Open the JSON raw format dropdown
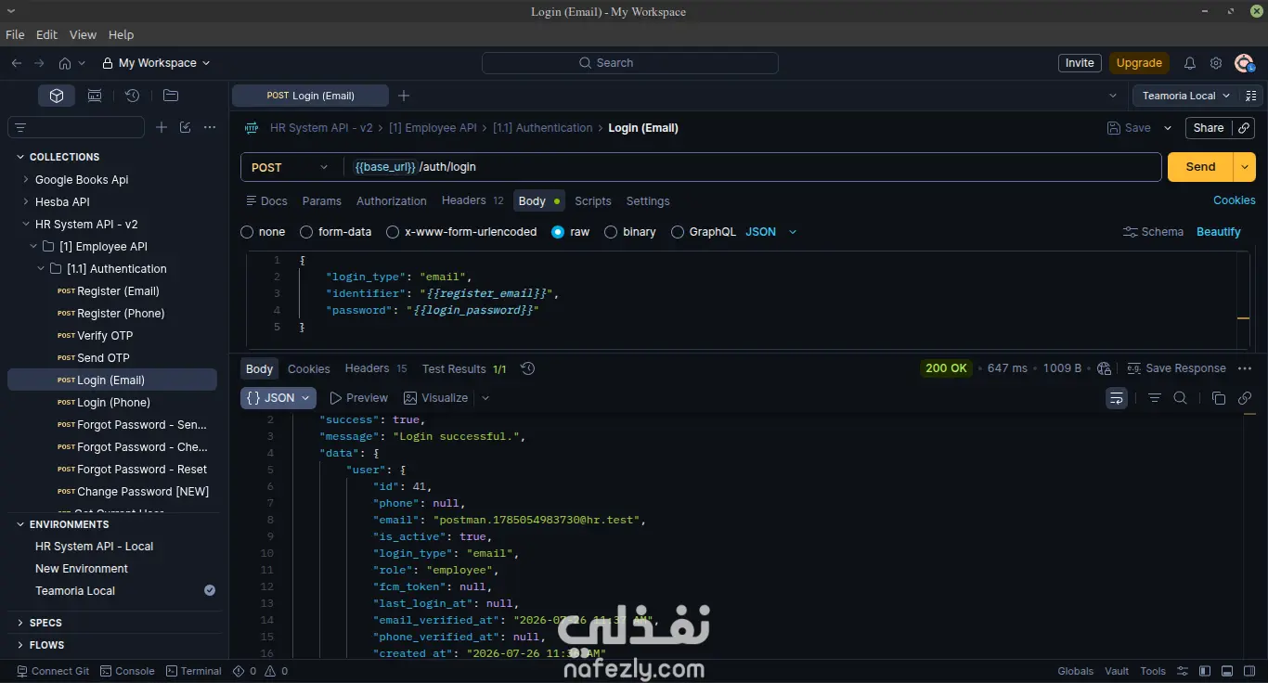This screenshot has height=683, width=1268. 770,232
